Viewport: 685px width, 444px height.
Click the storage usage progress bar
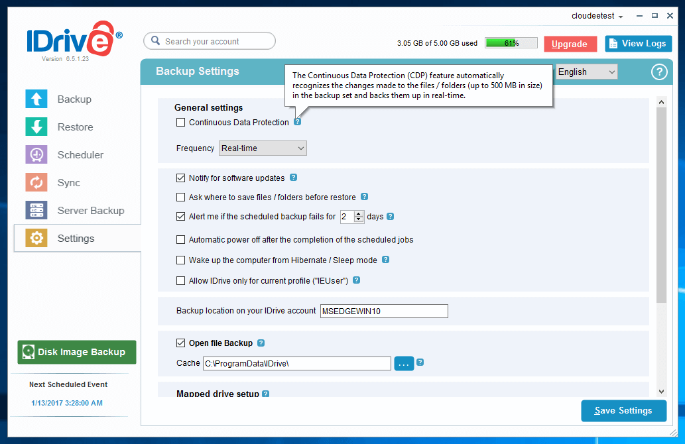511,43
